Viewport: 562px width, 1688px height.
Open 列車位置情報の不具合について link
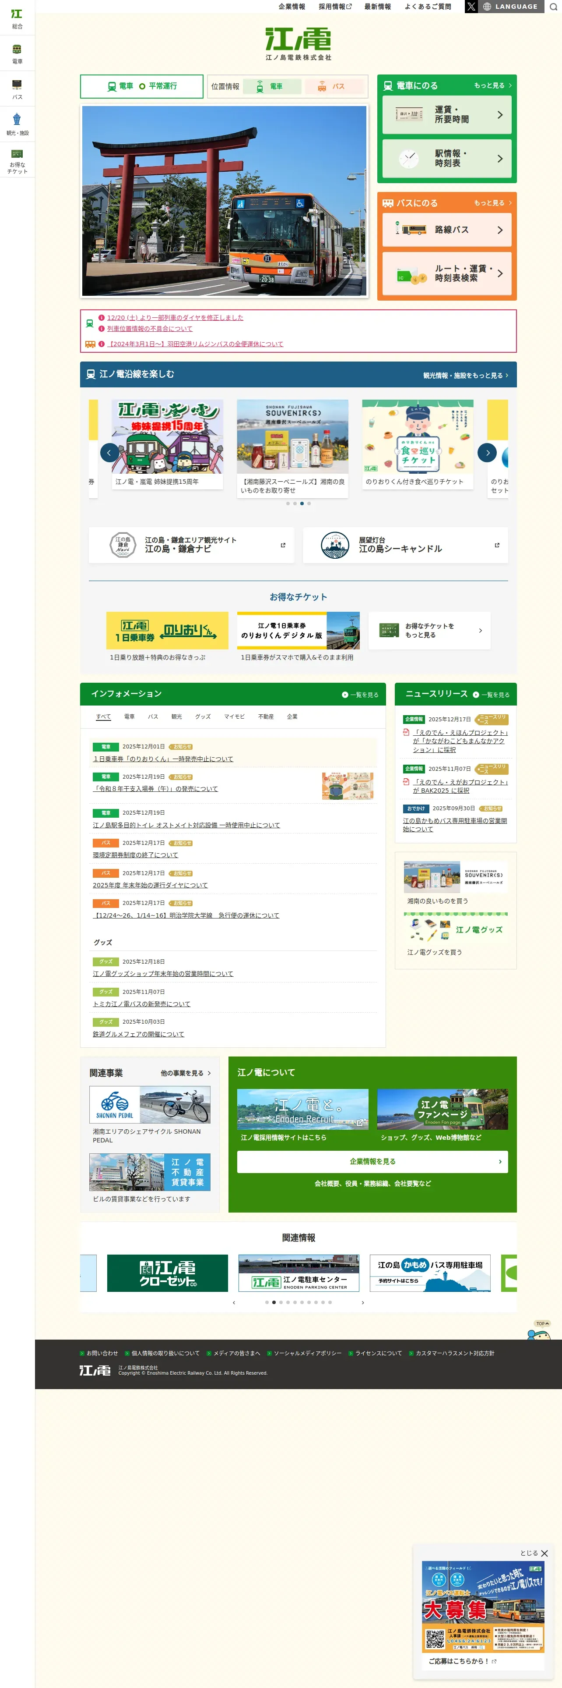tap(150, 329)
